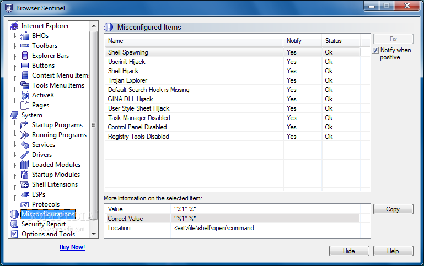Click the Startup Modules icon

tap(25, 175)
